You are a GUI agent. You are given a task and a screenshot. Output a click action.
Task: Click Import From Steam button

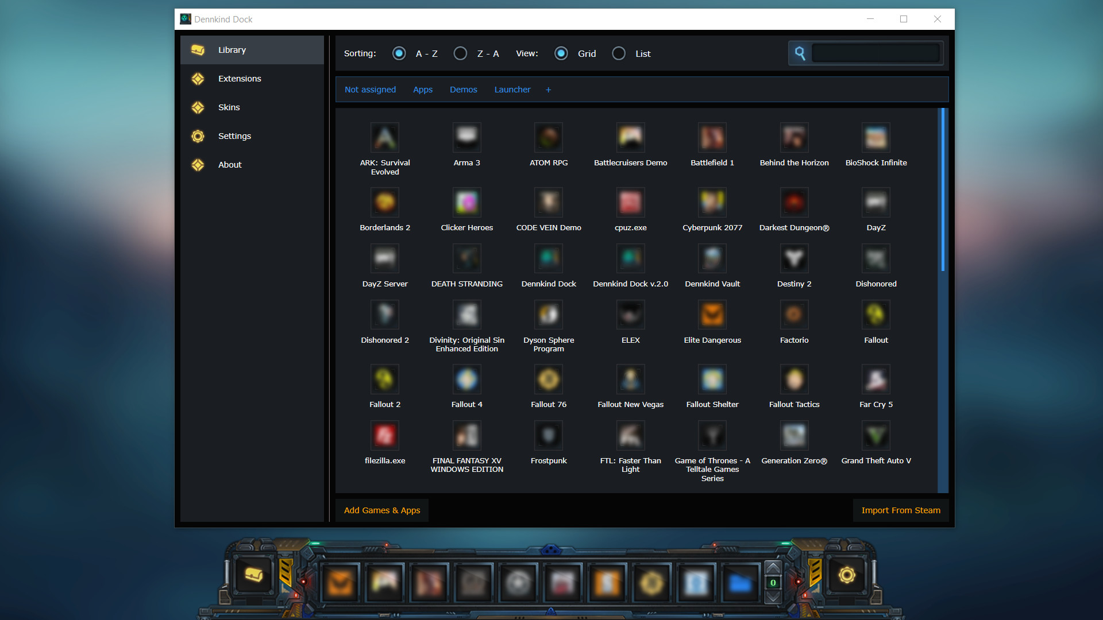point(900,510)
